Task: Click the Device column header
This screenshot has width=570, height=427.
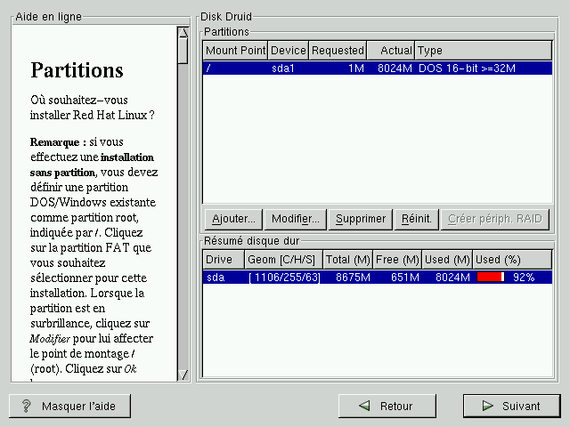Action: click(288, 51)
